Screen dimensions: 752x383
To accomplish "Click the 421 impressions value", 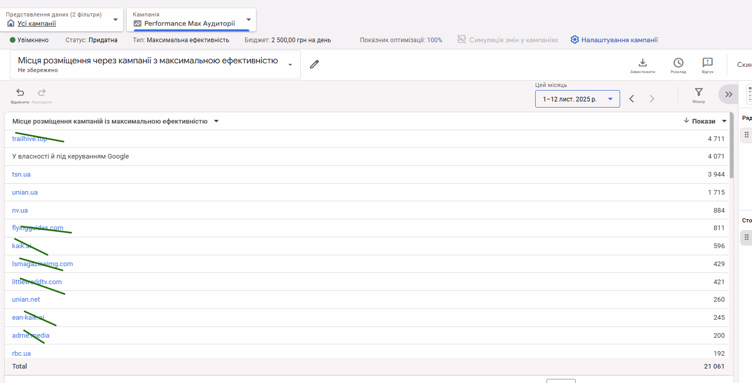I will 719,282.
